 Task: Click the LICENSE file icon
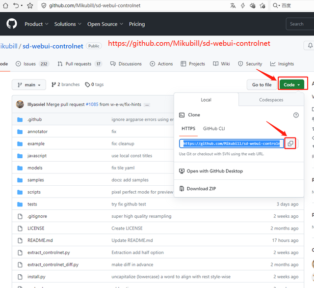pyautogui.click(x=20, y=228)
